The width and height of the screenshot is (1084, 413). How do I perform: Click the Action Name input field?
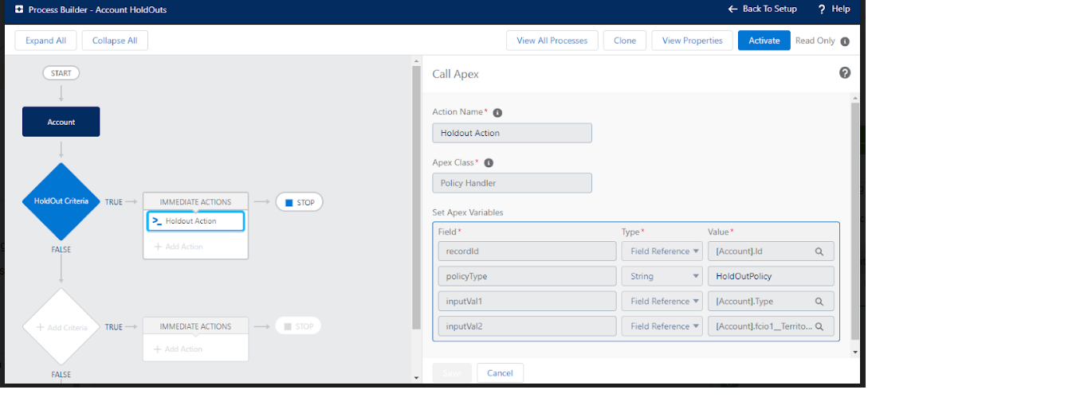click(512, 133)
